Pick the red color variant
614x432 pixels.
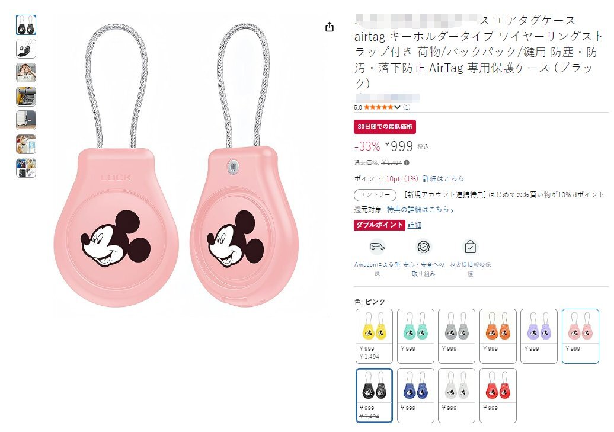pos(498,396)
